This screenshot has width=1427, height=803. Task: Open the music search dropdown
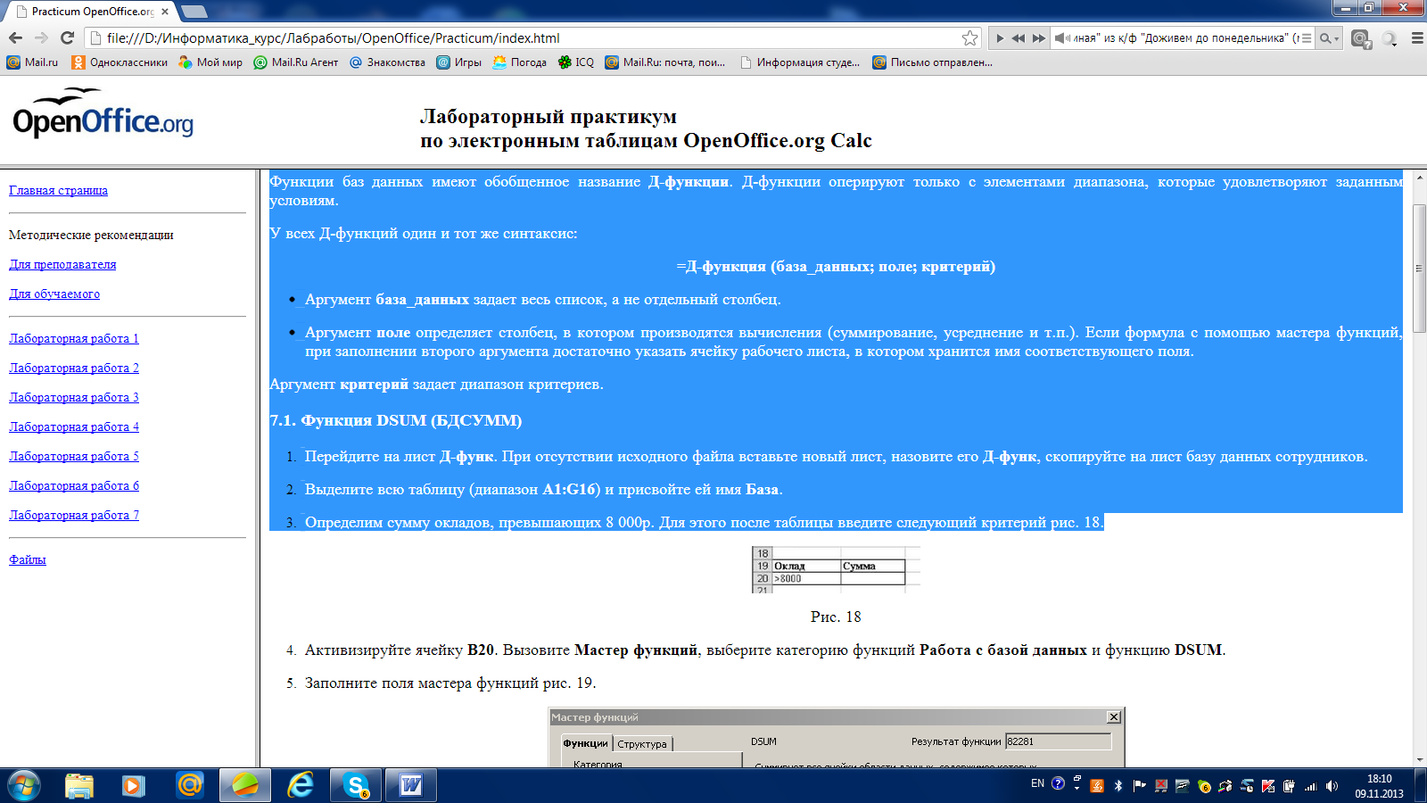(1330, 38)
